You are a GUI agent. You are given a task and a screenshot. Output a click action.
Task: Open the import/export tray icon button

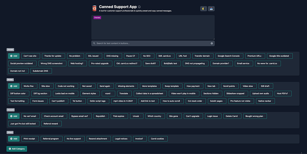[211, 9]
